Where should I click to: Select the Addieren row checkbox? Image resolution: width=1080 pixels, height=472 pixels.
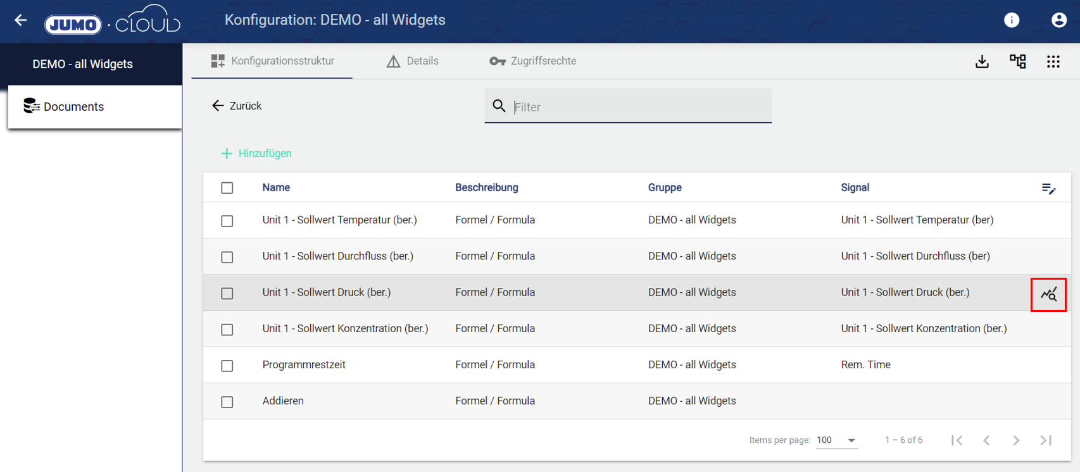tap(227, 402)
